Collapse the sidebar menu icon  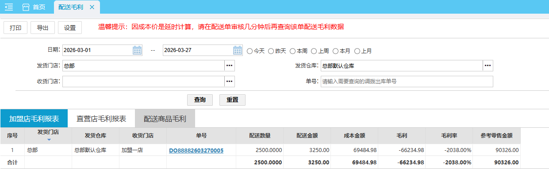9,7
